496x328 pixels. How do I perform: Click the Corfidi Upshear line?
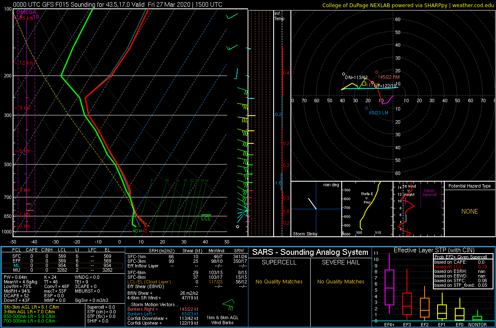coord(163,323)
